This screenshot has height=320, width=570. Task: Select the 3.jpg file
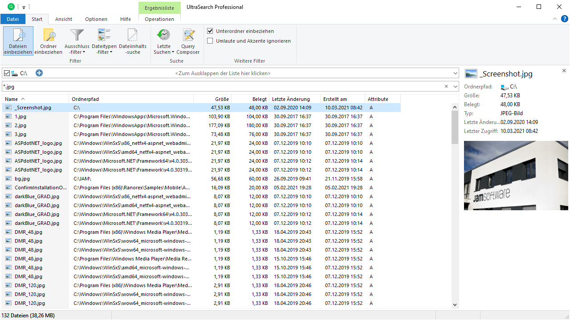click(x=20, y=134)
